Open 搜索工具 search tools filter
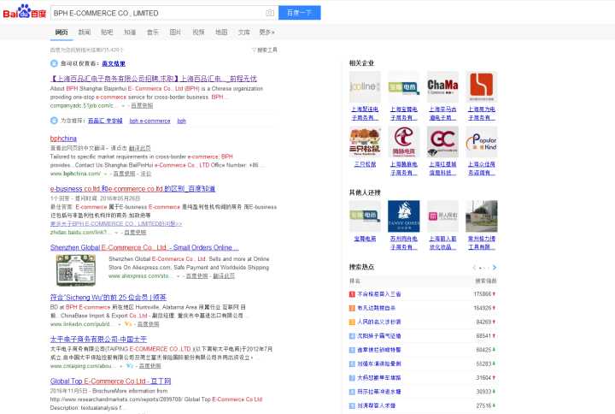 (266, 50)
